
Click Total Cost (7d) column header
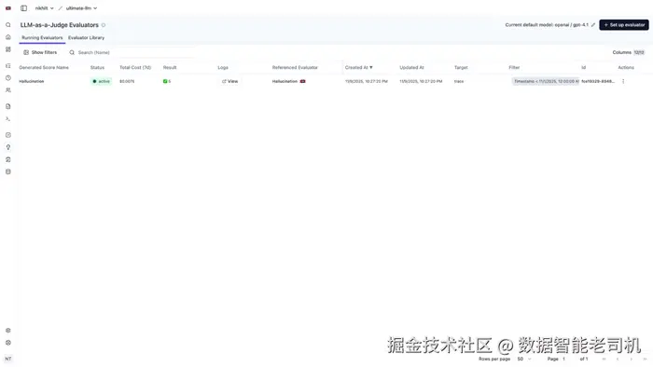pyautogui.click(x=135, y=67)
